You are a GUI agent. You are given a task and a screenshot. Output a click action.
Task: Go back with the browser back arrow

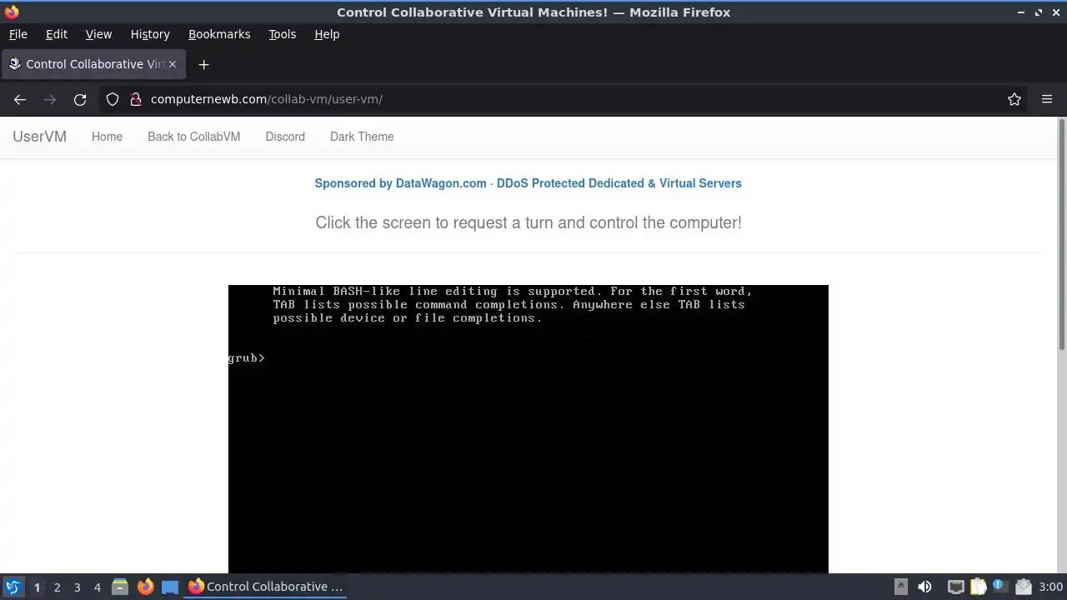point(20,99)
